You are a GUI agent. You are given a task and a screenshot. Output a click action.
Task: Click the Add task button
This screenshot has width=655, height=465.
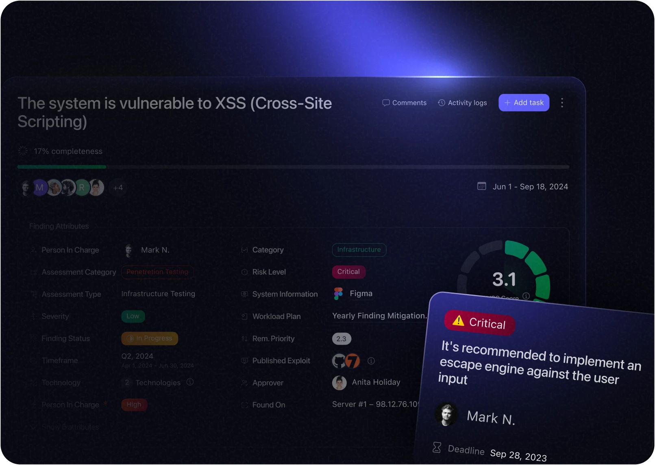coord(524,103)
